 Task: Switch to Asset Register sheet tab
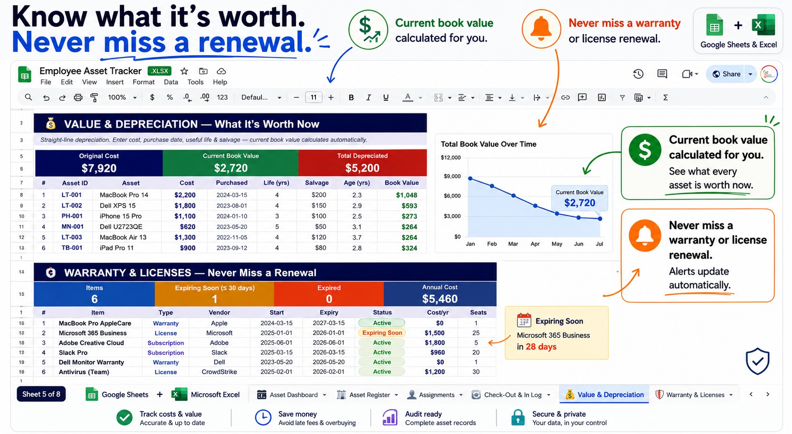click(367, 395)
